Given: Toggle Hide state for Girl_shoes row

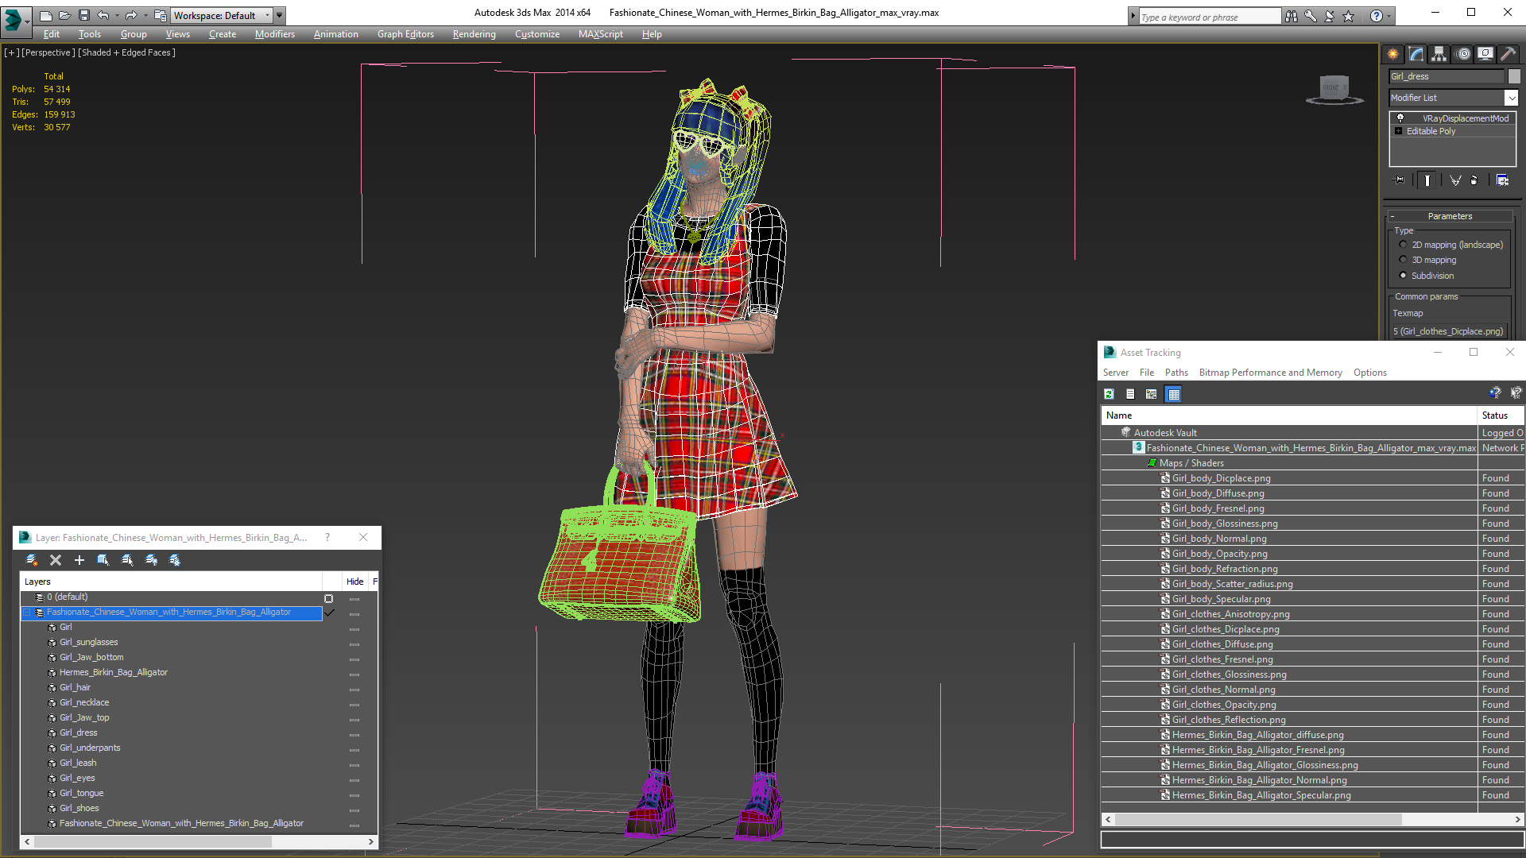Looking at the screenshot, I should tap(354, 810).
